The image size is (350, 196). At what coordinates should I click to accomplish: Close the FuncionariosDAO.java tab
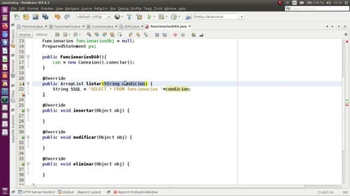pyautogui.click(x=189, y=26)
